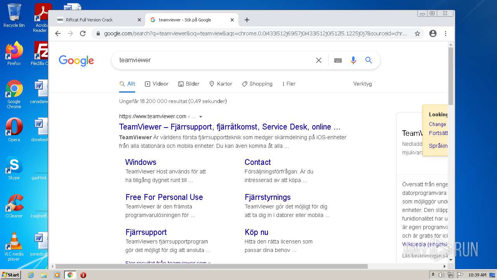Open the Contact sitelink
The width and height of the screenshot is (497, 280).
257,162
